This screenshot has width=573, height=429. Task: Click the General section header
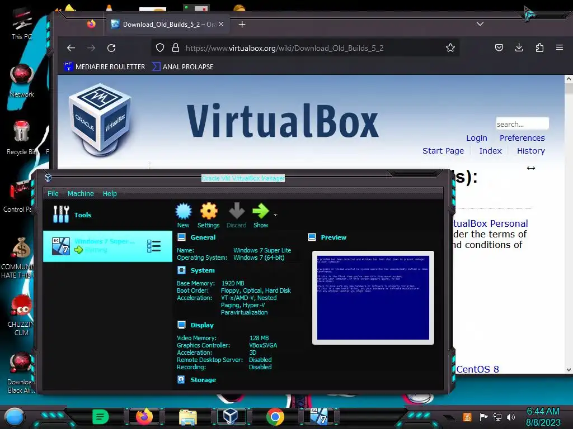(x=203, y=237)
